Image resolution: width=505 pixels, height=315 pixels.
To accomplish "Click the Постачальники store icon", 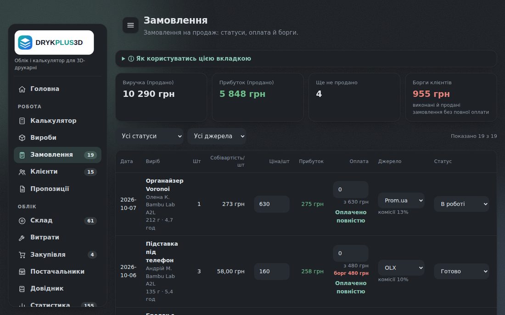I will click(22, 272).
